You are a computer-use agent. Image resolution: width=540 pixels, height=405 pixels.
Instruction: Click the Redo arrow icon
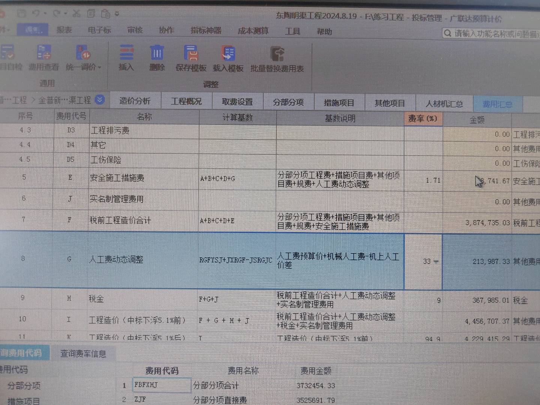pos(57,13)
